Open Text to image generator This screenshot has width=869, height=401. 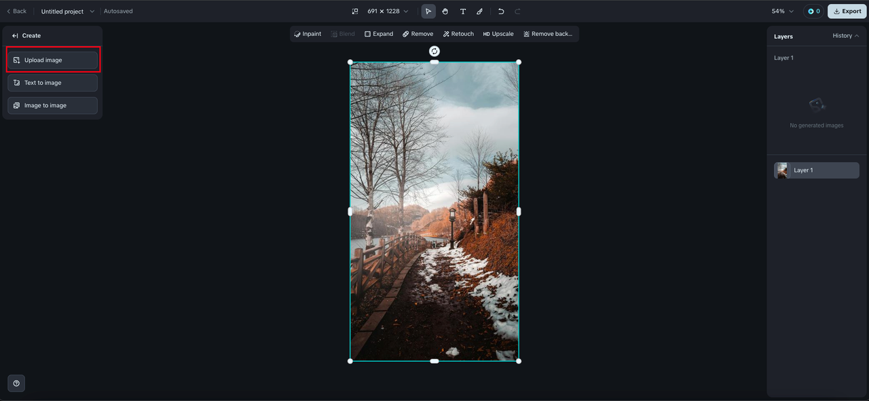(x=53, y=83)
